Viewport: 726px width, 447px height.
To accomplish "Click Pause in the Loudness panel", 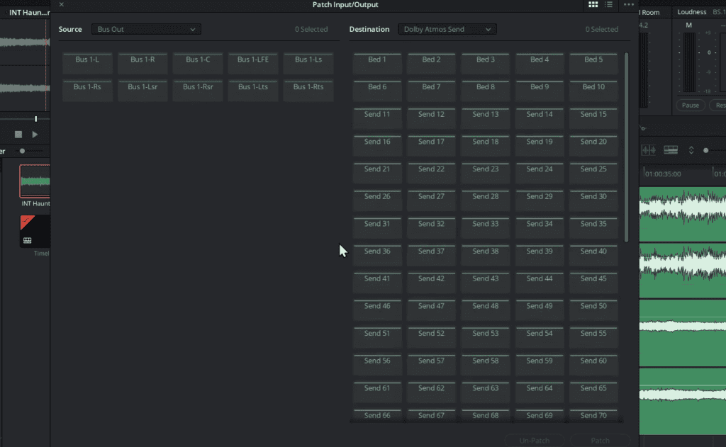I will click(x=691, y=105).
